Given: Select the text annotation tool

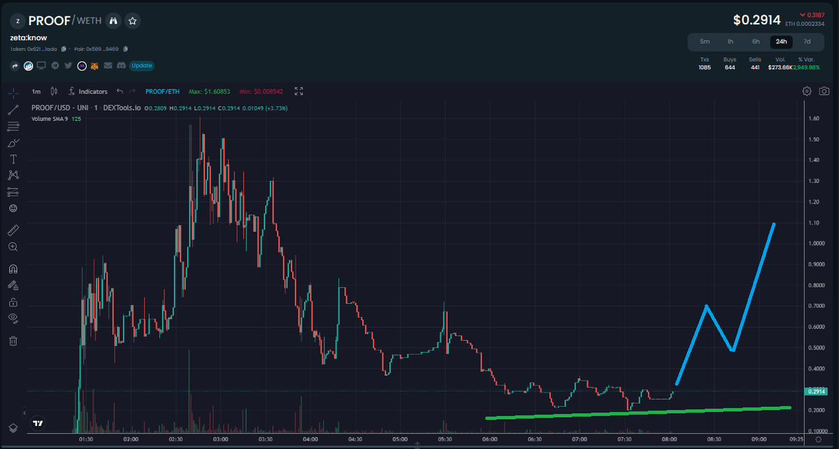Looking at the screenshot, I should pyautogui.click(x=13, y=159).
